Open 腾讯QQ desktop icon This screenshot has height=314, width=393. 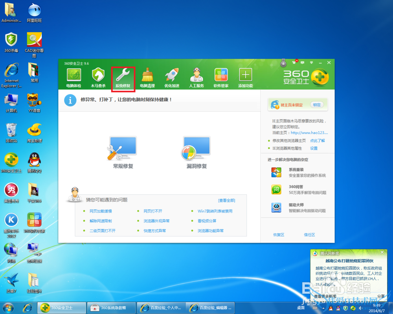[x=34, y=163]
